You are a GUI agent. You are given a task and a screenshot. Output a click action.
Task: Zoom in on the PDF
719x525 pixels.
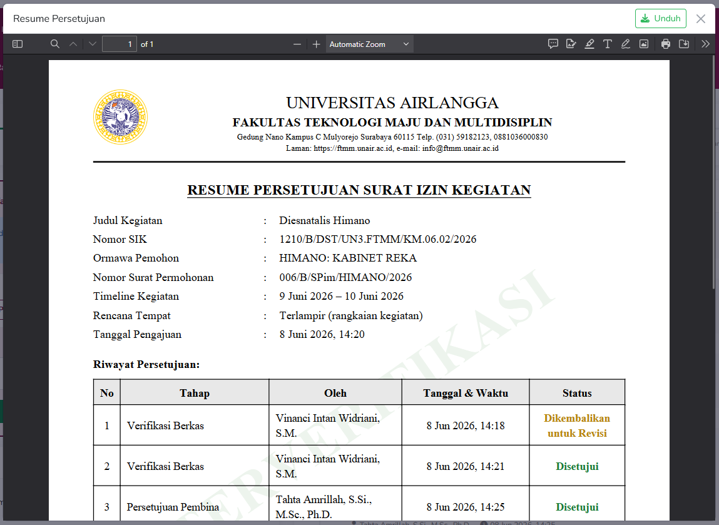click(316, 44)
